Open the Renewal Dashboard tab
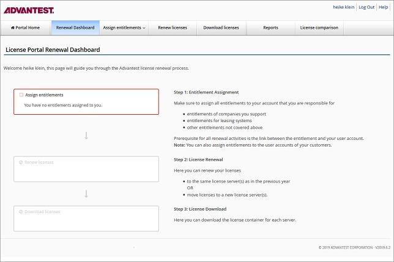This screenshot has height=262, width=394. click(75, 27)
